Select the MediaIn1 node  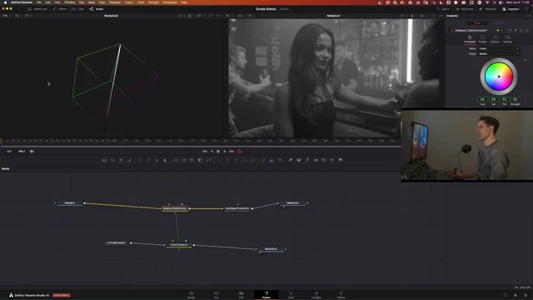(x=70, y=203)
